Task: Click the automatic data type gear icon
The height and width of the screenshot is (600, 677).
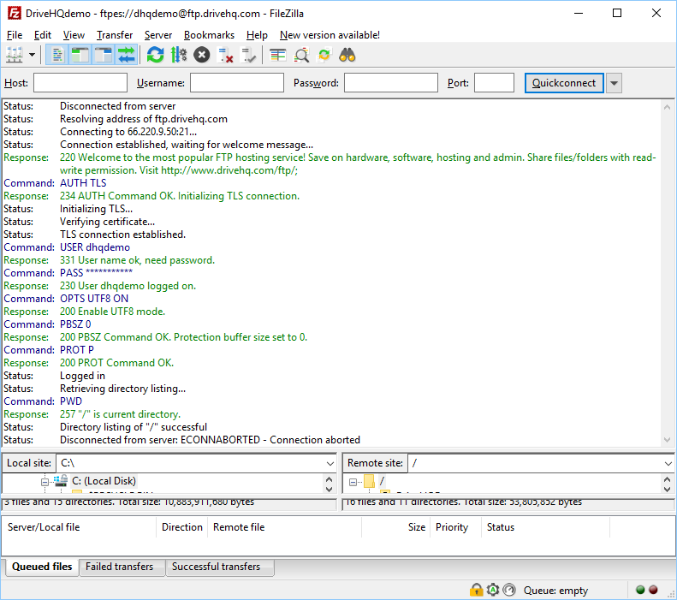Action: click(493, 590)
